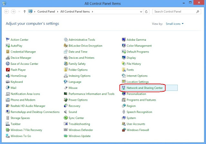206x144 pixels.
Task: Open Phone and Modem
Action: (x=23, y=100)
